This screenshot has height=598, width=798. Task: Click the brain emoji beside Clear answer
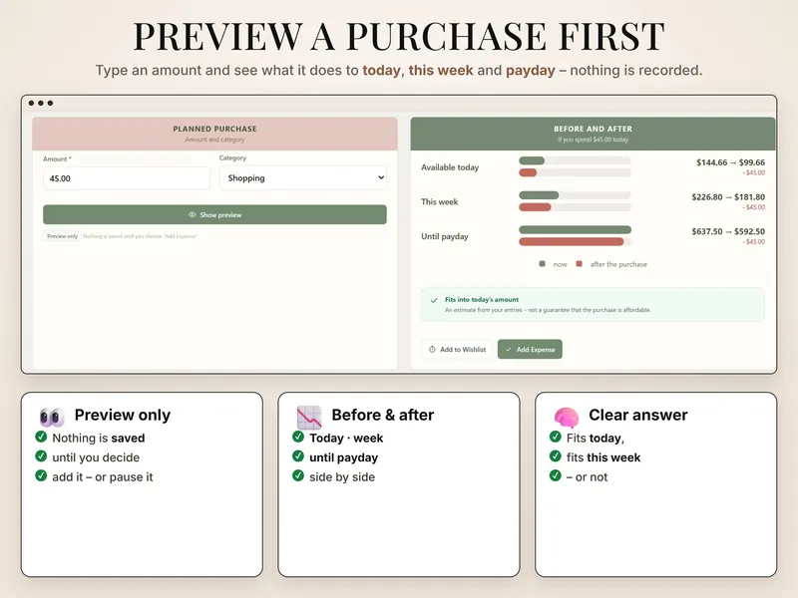click(567, 417)
